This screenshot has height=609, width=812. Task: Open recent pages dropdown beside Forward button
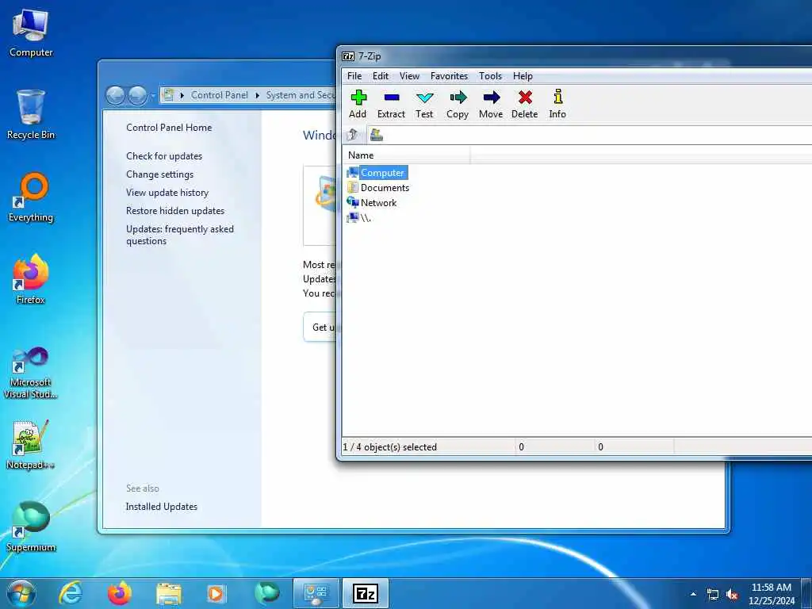coord(153,96)
